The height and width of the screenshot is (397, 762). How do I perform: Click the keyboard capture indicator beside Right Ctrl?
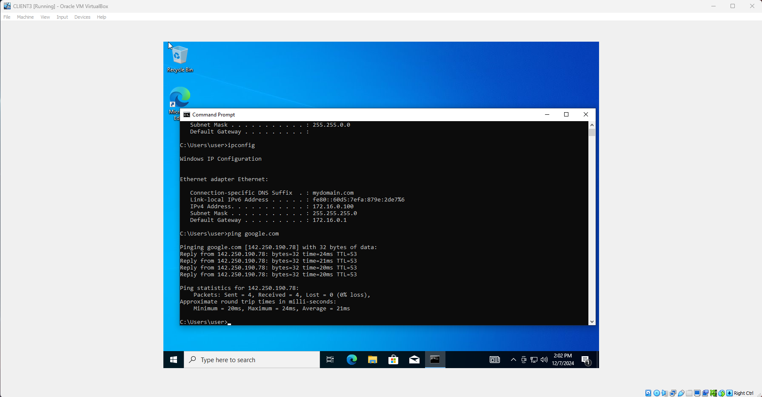[x=730, y=393]
